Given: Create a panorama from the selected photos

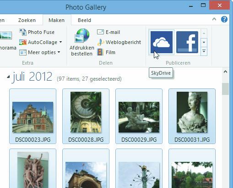Looking at the screenshot, I should [6, 41].
